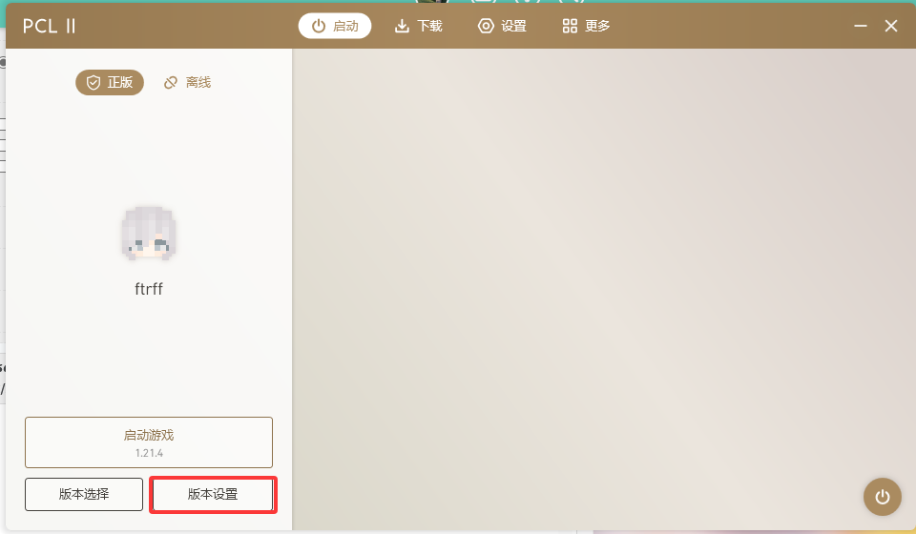Open the 启动 tab
The width and height of the screenshot is (916, 534).
(x=335, y=26)
